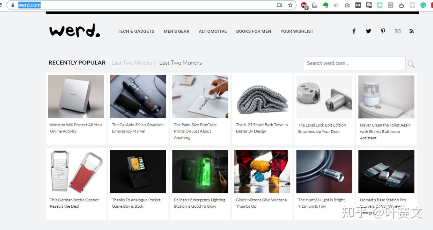The height and width of the screenshot is (230, 433).
Task: Open K-25 gray bath towel thumbnail
Action: 262,97
